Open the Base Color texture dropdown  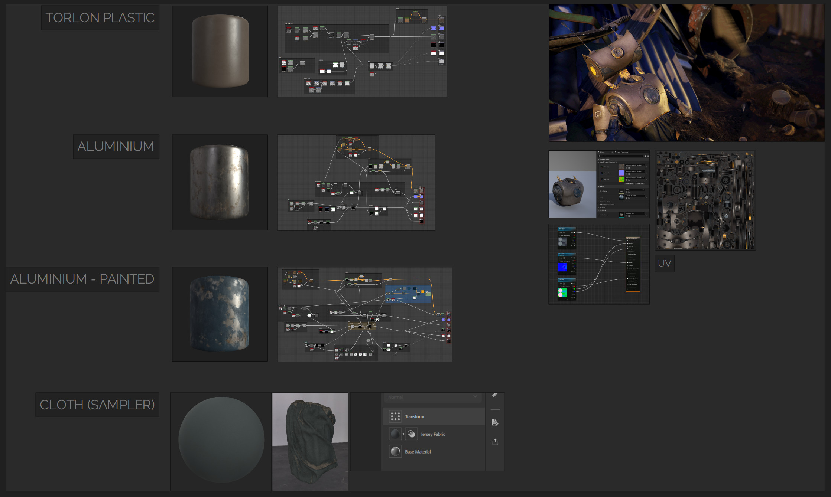(x=635, y=165)
